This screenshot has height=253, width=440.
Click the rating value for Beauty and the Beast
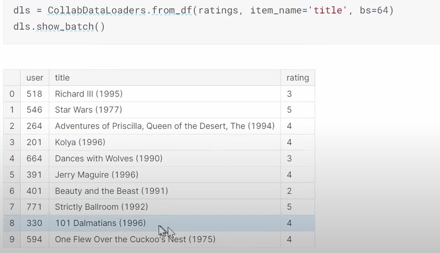coord(289,191)
